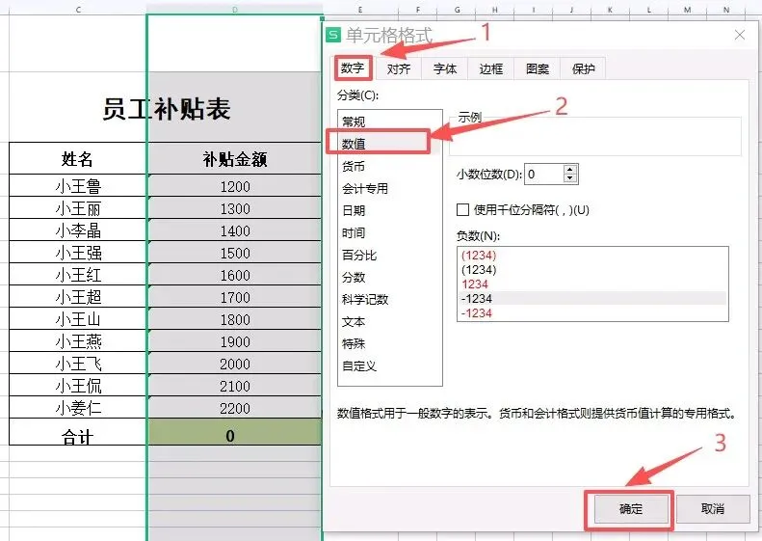Increase decimal places with up arrow
This screenshot has height=541, width=762.
click(x=570, y=170)
